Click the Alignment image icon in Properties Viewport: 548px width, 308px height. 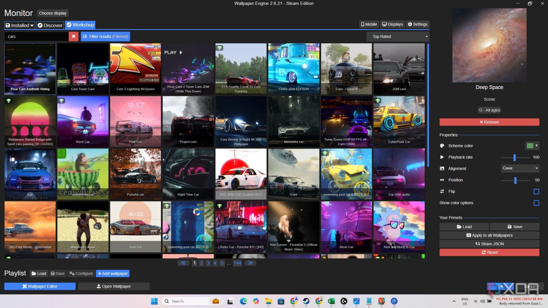442,169
